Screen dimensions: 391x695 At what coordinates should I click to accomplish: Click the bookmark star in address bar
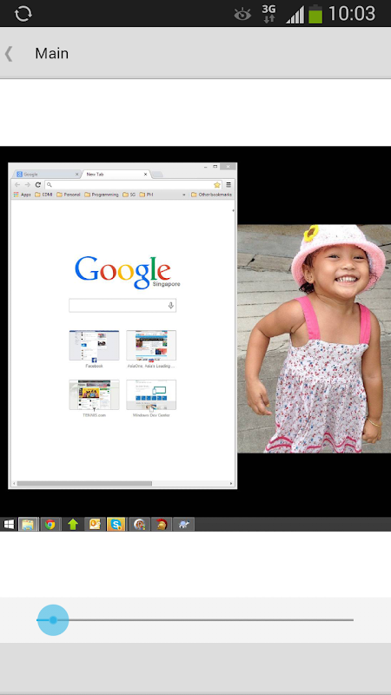(x=216, y=185)
